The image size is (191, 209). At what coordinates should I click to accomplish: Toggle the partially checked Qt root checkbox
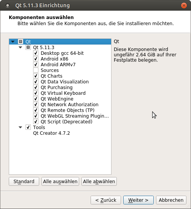tap(21, 41)
